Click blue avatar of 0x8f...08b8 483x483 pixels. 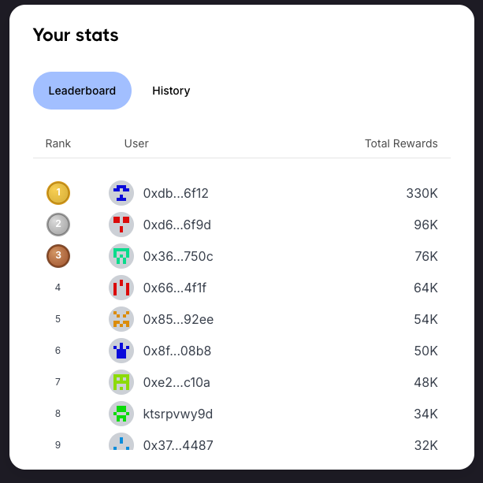tap(121, 351)
